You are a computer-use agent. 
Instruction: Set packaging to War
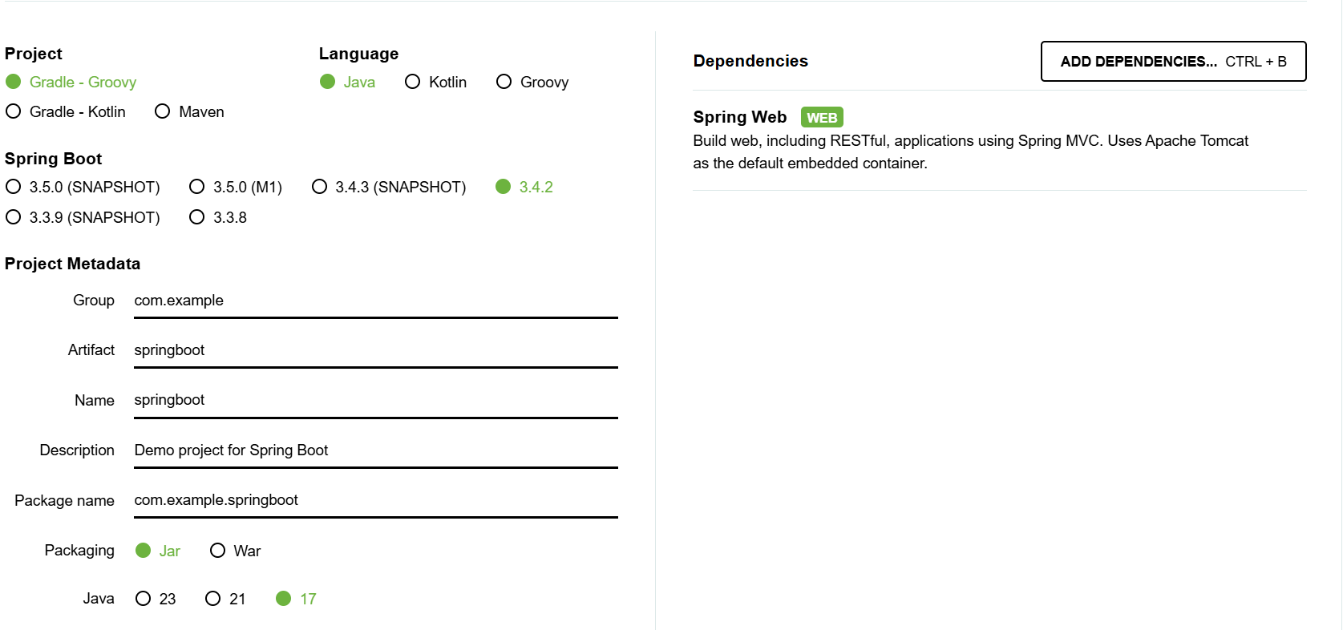(x=235, y=551)
